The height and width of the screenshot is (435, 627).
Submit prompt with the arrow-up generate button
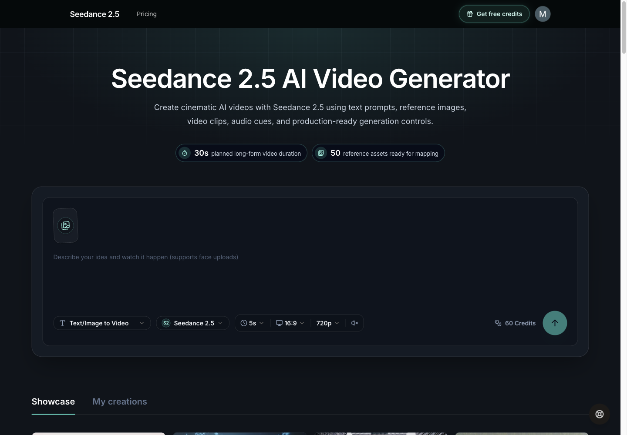(555, 323)
